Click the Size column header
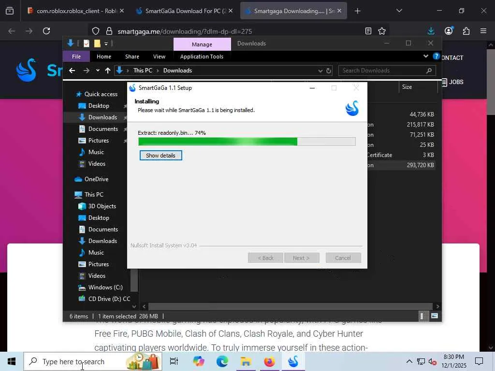 click(x=419, y=87)
